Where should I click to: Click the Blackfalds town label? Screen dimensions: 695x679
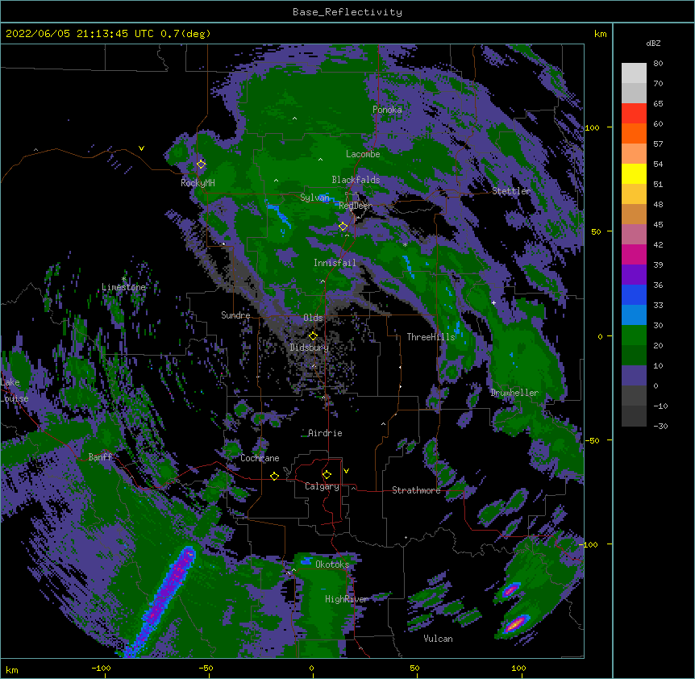tap(356, 180)
